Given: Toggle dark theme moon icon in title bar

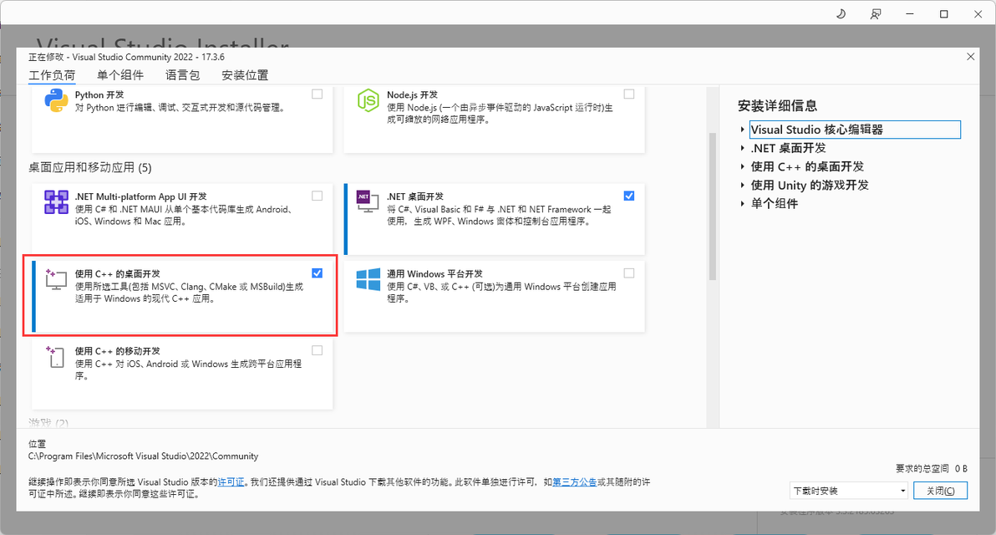Looking at the screenshot, I should pyautogui.click(x=841, y=13).
